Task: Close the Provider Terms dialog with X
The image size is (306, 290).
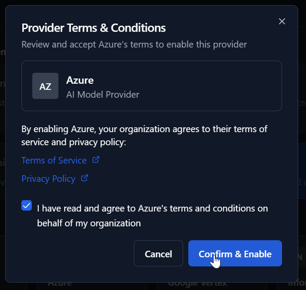Action: 282,21
